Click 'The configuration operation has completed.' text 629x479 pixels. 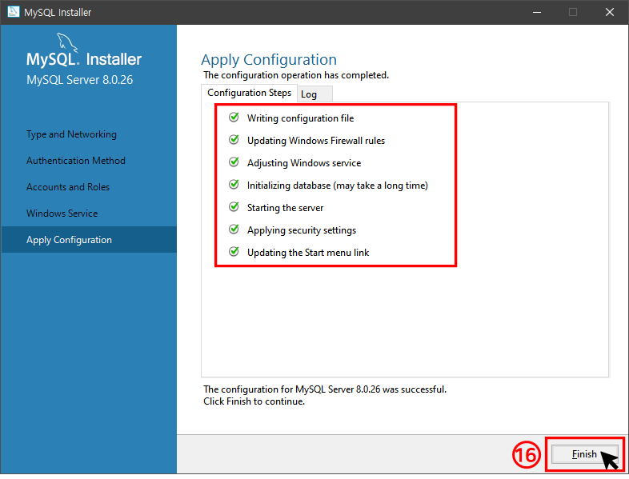click(x=296, y=75)
